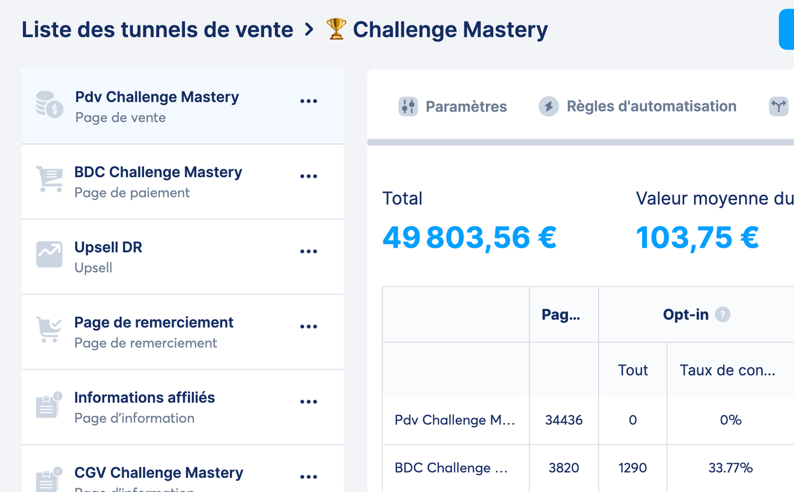This screenshot has width=794, height=492.
Task: Click the Opt-in help question mark icon
Action: [x=723, y=315]
